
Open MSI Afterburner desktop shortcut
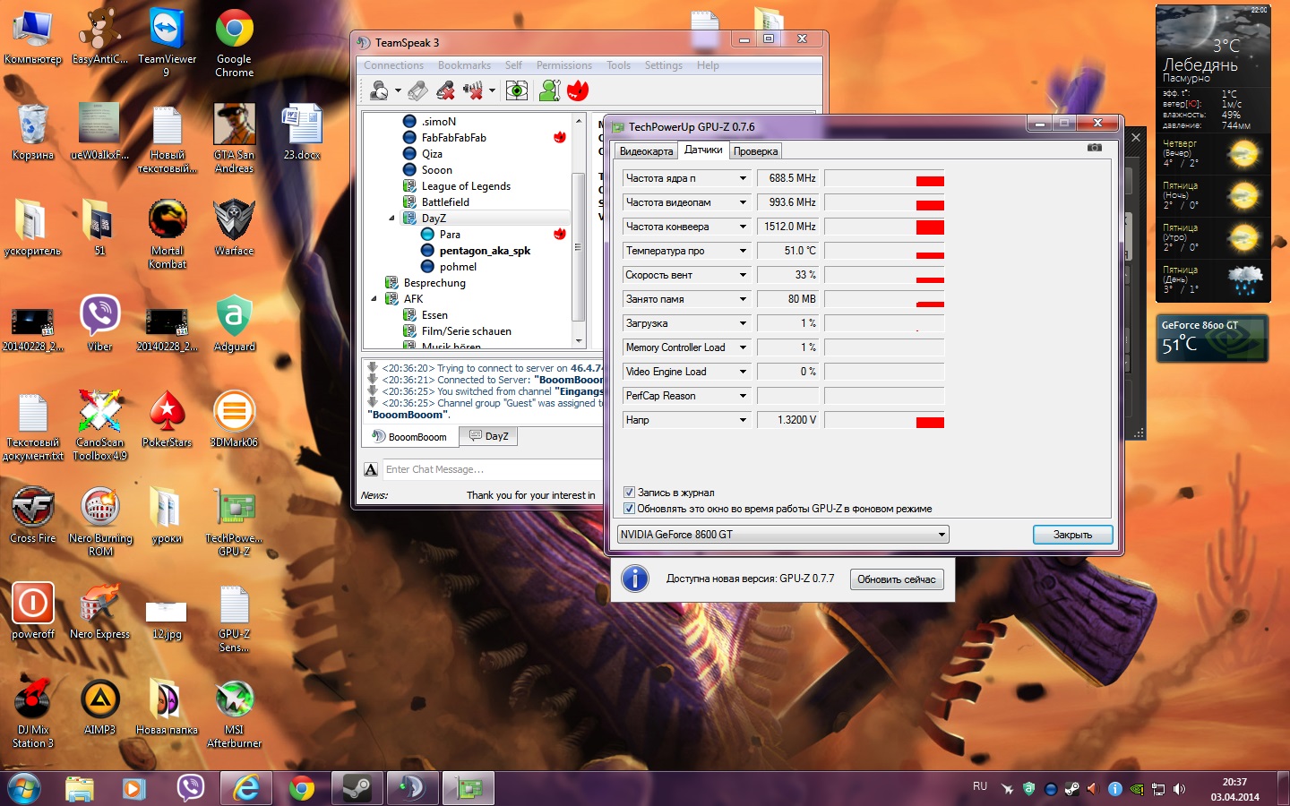(x=234, y=713)
